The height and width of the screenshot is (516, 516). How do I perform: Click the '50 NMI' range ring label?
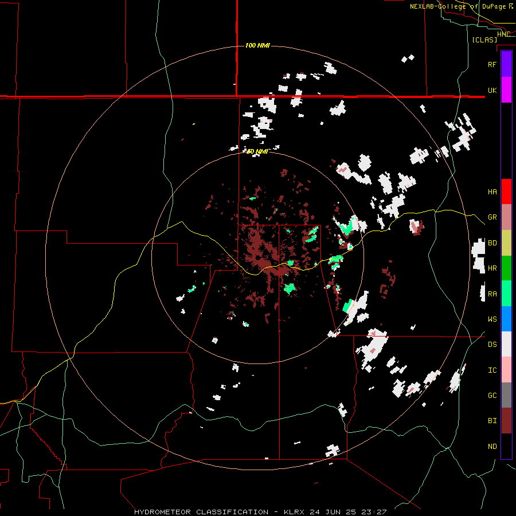tap(257, 152)
